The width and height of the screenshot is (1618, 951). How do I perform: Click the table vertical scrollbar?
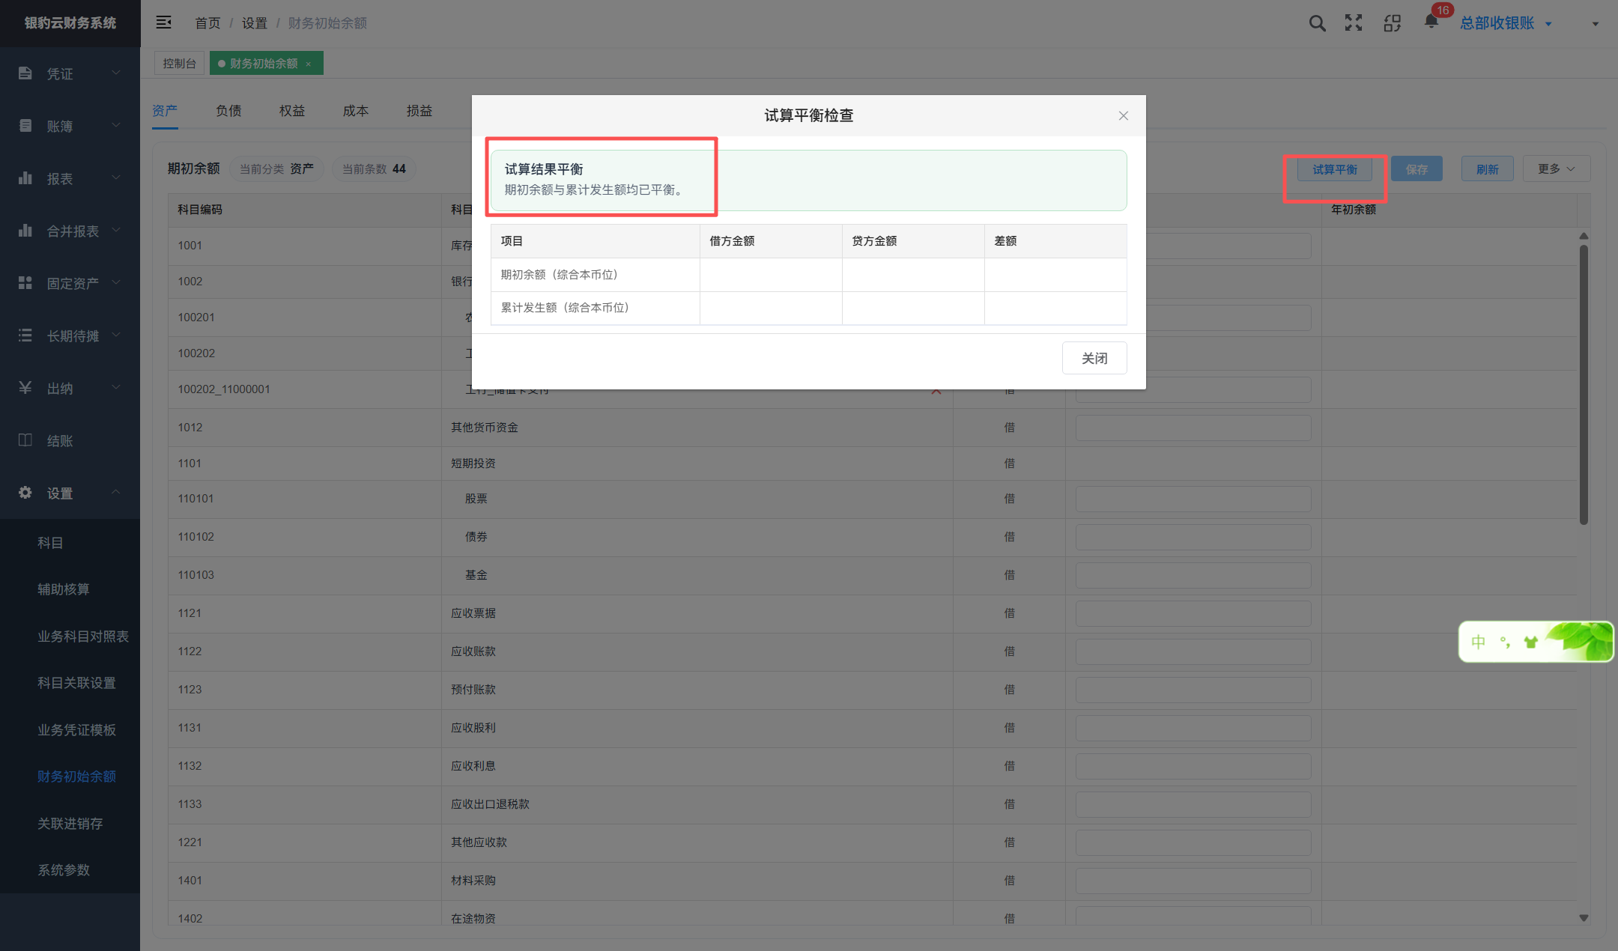point(1584,383)
